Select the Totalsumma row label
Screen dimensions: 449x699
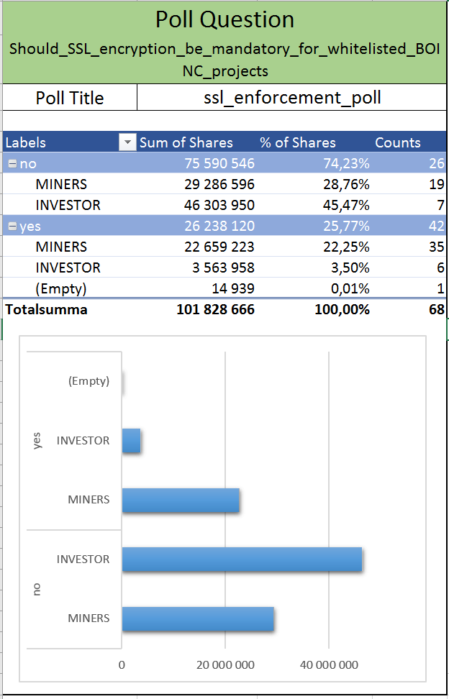[x=46, y=309]
